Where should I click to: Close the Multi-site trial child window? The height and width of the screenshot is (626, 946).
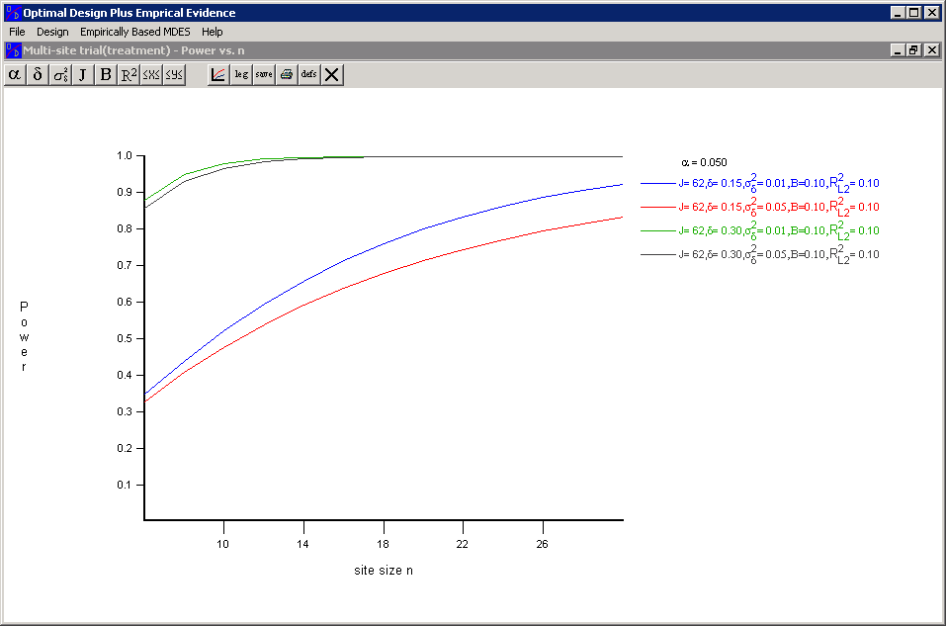pos(931,50)
